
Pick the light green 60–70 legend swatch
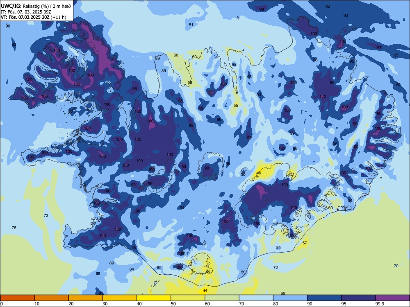click(x=222, y=298)
